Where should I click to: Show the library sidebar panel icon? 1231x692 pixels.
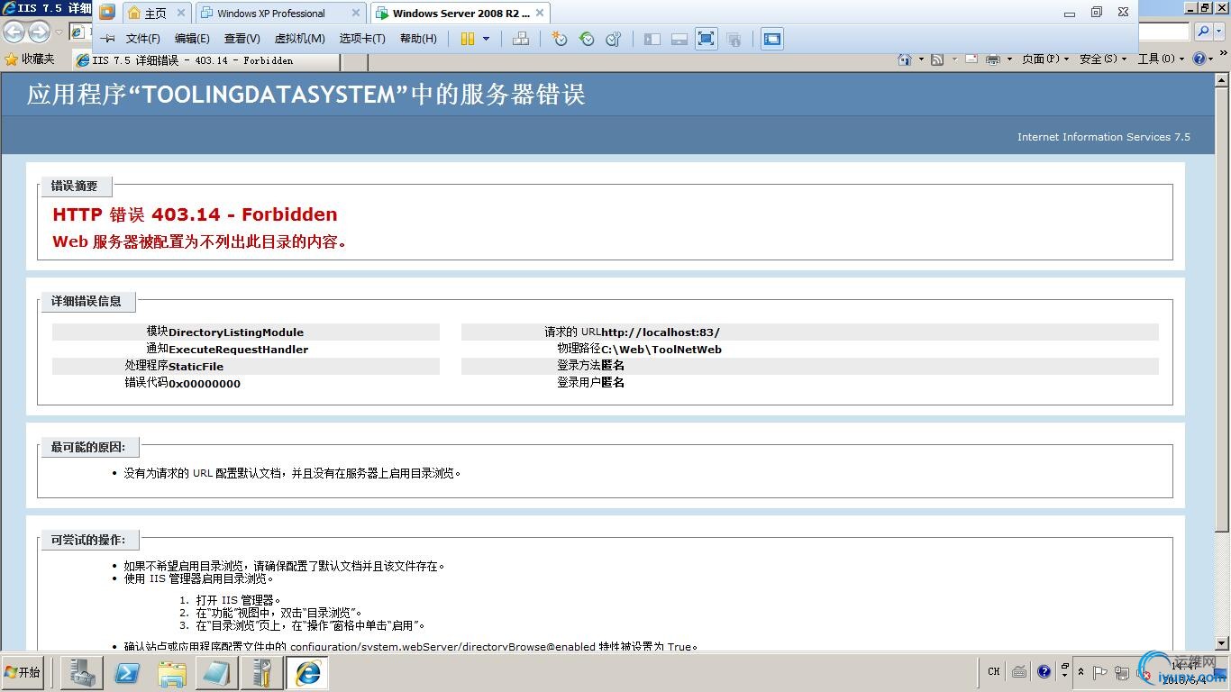tap(652, 39)
